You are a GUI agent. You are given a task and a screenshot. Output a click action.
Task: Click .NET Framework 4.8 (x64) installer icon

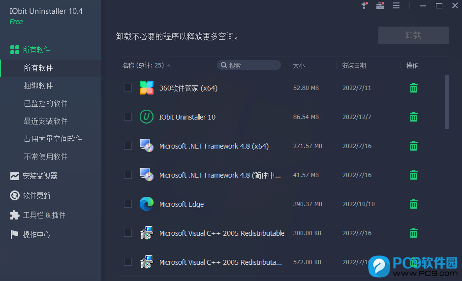coord(147,145)
